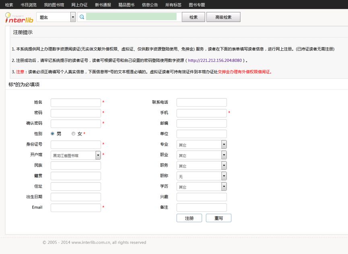Click the 密码 input field
Image resolution: width=348 pixels, height=254 pixels.
tap(76, 113)
